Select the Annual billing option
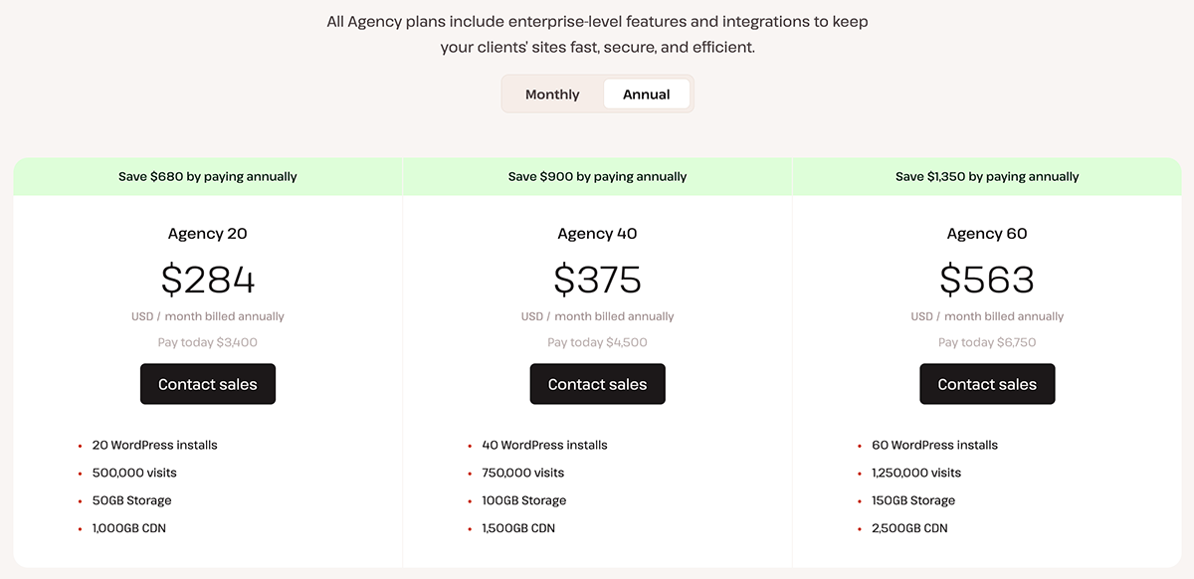Viewport: 1194px width, 579px height. coord(647,95)
